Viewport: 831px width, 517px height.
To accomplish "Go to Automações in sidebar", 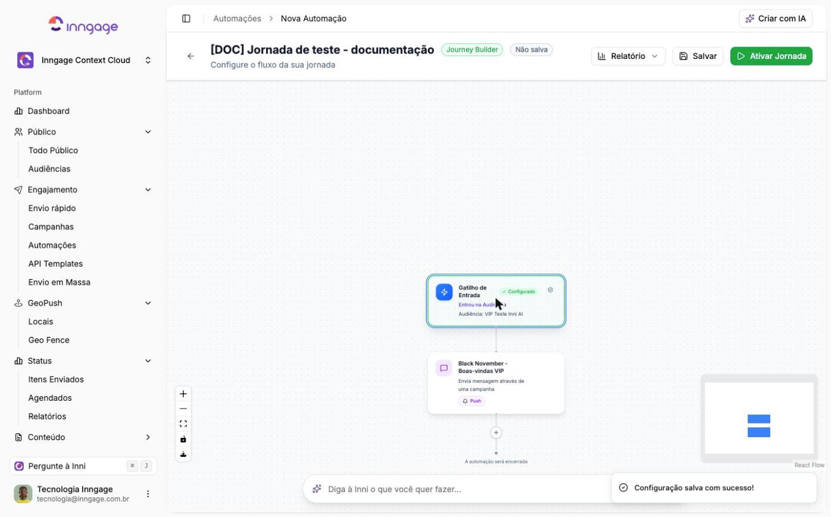I will (52, 245).
